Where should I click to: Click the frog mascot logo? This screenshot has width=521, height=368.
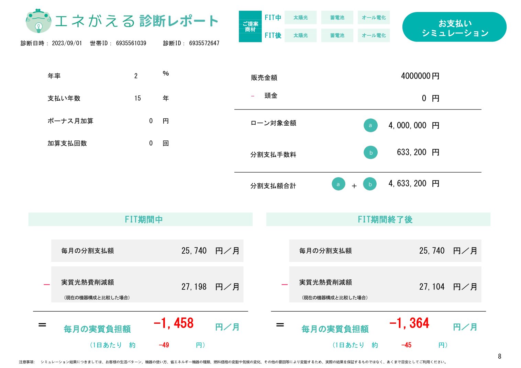coord(38,21)
